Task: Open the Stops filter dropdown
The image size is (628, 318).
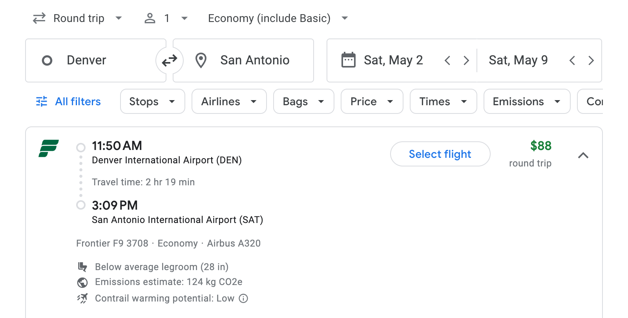Action: [x=152, y=101]
